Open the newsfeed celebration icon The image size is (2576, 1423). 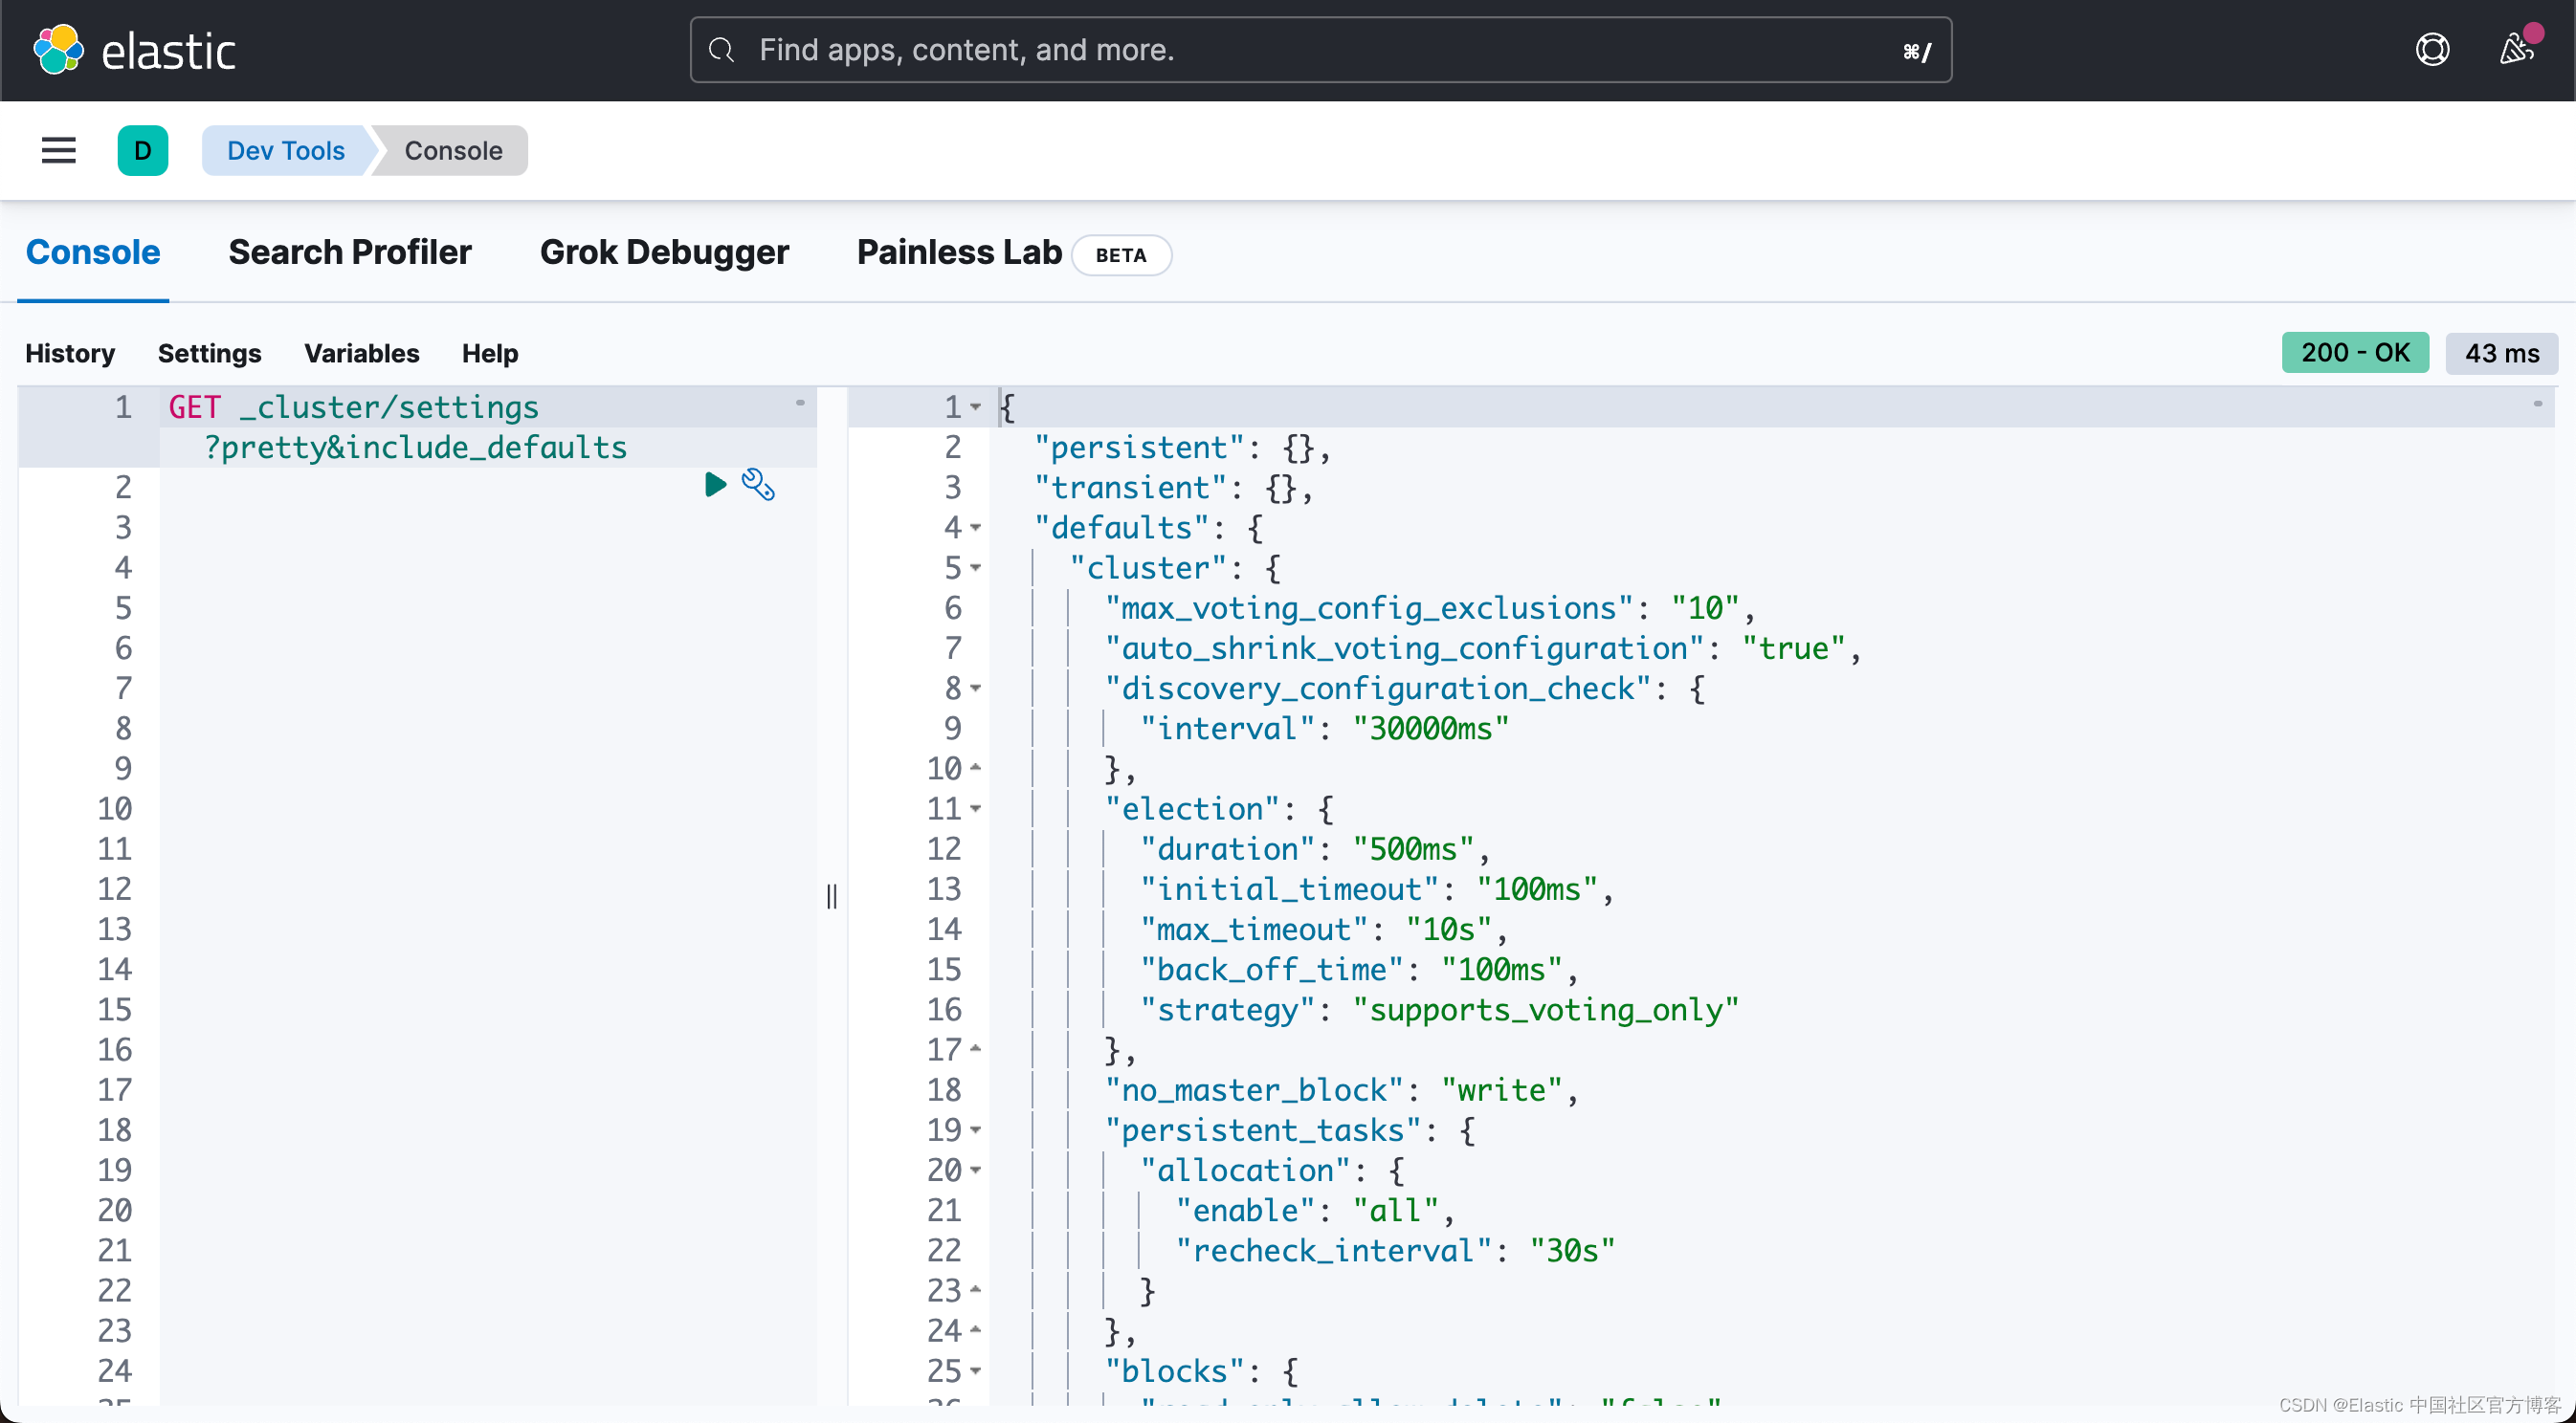(x=2516, y=50)
